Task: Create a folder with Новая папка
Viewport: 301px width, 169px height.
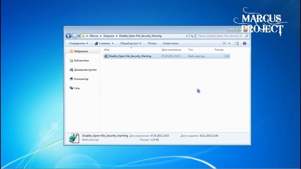Action: pyautogui.click(x=171, y=43)
